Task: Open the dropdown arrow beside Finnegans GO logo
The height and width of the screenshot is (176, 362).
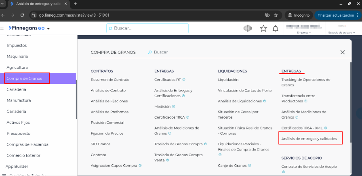Action: click(48, 29)
